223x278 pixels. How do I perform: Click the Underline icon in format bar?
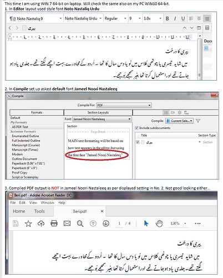pyautogui.click(x=183, y=18)
